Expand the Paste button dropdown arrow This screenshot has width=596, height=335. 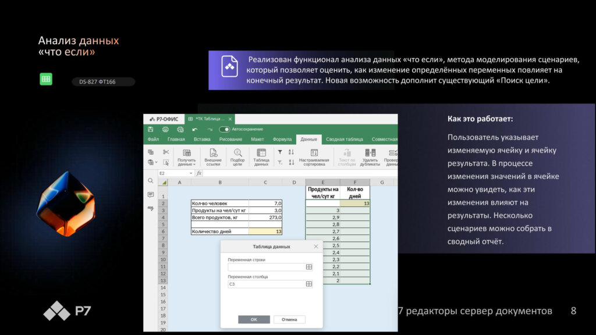click(155, 162)
